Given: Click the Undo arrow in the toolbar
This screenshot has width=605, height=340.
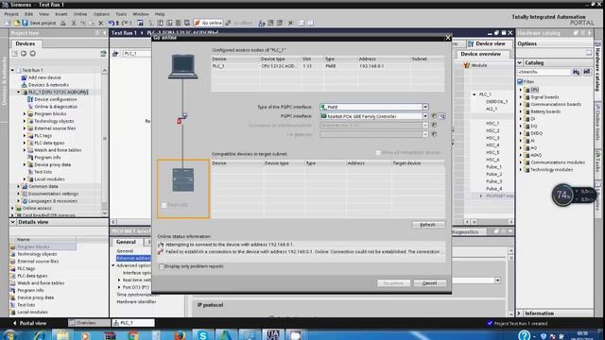Looking at the screenshot, I should (x=112, y=23).
